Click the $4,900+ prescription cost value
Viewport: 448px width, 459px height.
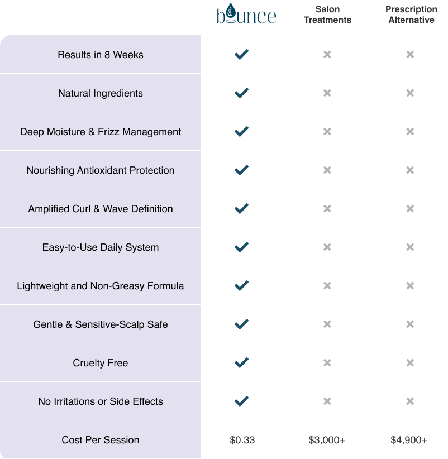point(409,440)
